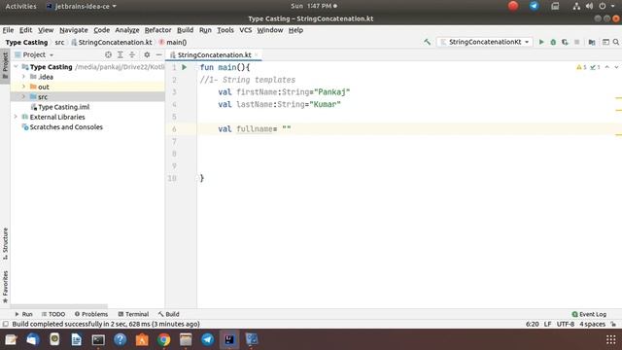Collapse the Type Casting project root
Viewport: 622px width, 350px height.
pos(16,67)
